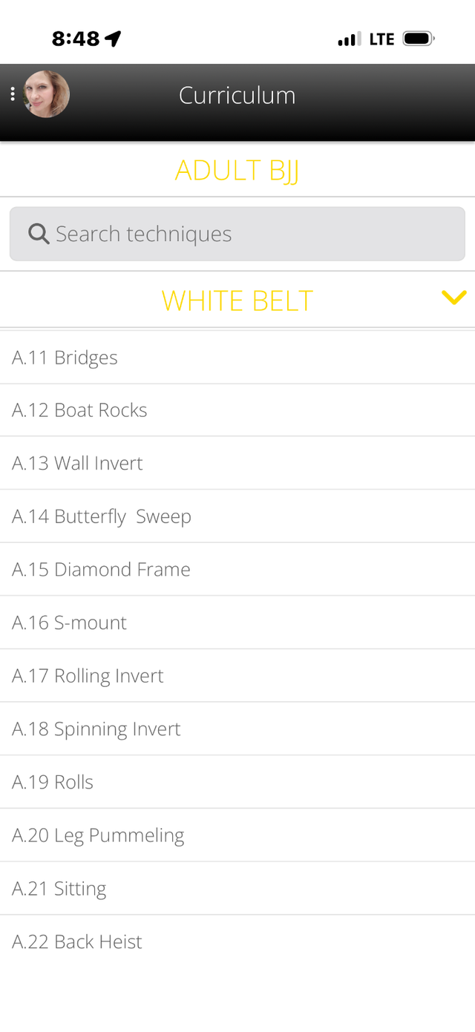Select the WHITE BELT heading
This screenshot has height=1032, width=475.
[237, 300]
